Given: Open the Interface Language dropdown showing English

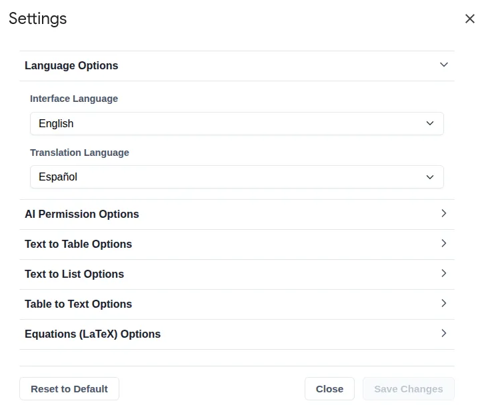Looking at the screenshot, I should pos(237,123).
